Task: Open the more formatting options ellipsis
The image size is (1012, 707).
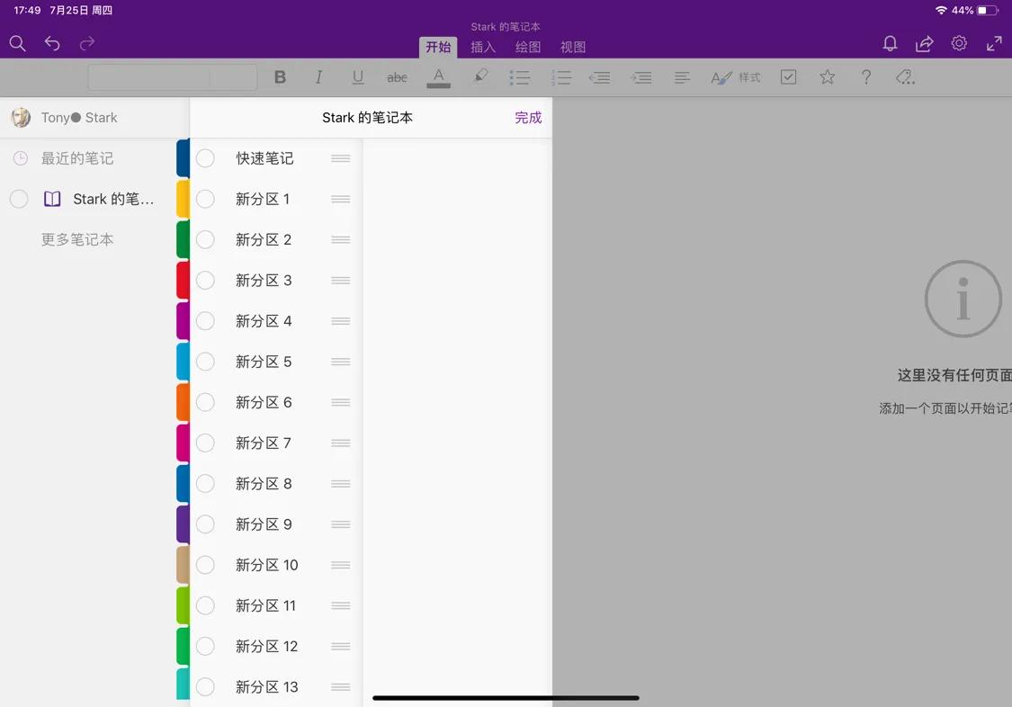Action: [905, 76]
